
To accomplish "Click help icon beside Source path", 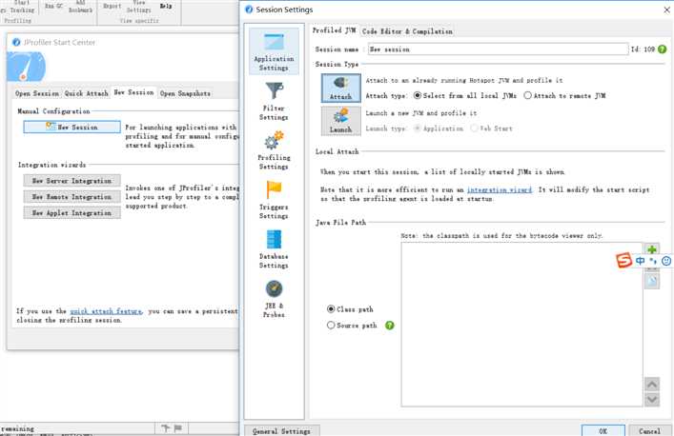I will pyautogui.click(x=390, y=326).
